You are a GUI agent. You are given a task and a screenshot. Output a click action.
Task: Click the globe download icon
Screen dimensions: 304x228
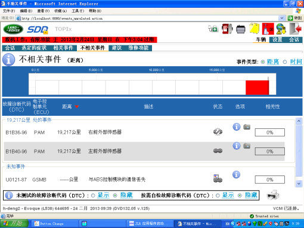(281, 29)
